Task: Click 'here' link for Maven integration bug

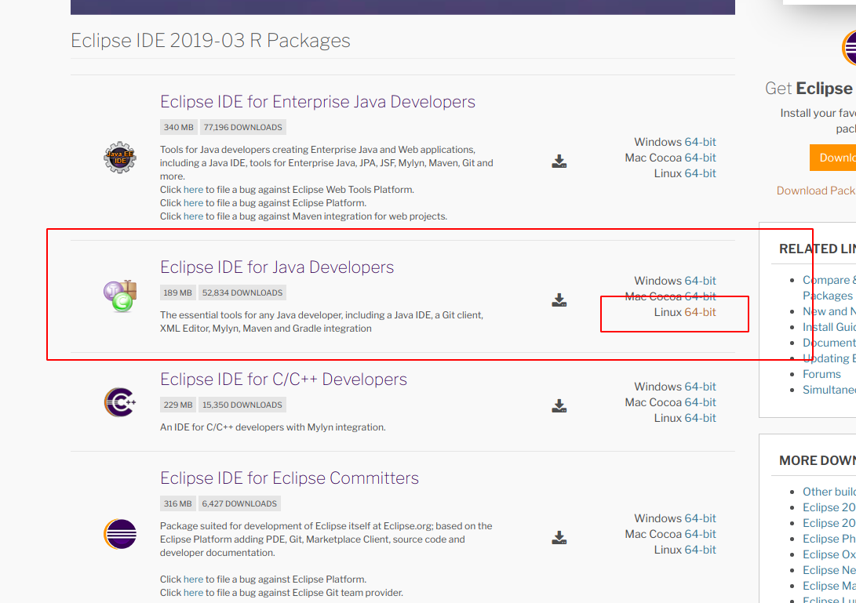Action: 193,216
